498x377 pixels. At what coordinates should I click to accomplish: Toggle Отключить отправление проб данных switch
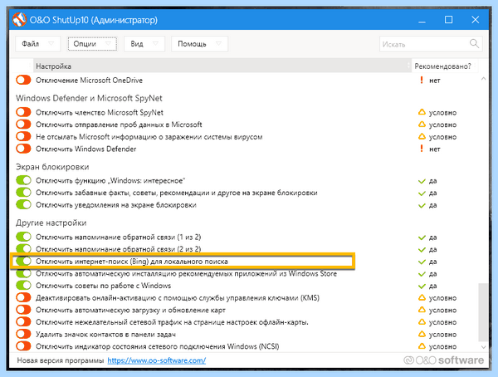click(23, 125)
